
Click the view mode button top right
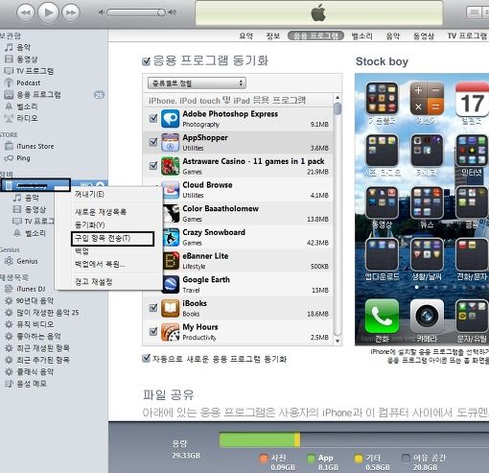coord(474,12)
